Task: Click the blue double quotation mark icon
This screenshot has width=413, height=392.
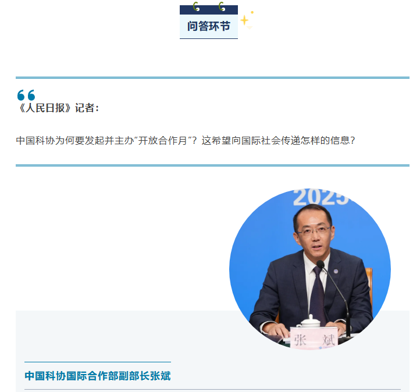Action: point(26,95)
